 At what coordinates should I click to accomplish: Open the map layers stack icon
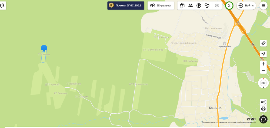217,5
